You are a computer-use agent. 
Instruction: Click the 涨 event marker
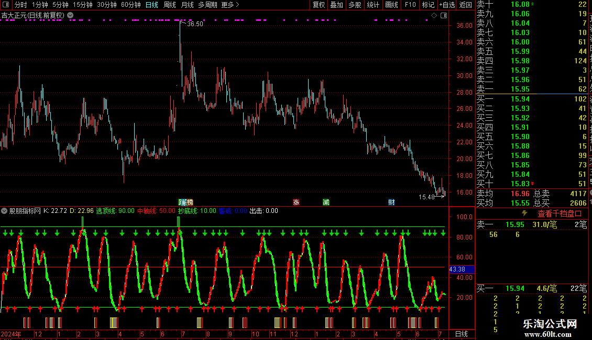point(296,202)
